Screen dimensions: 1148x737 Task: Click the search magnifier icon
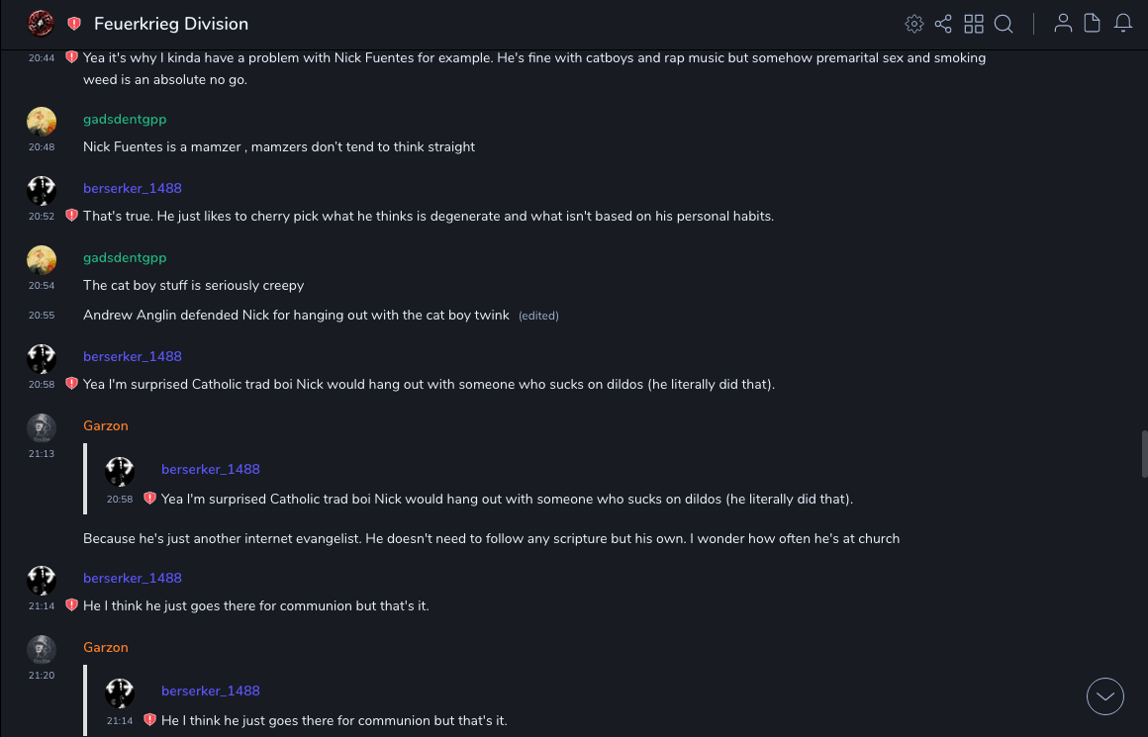click(x=1004, y=24)
